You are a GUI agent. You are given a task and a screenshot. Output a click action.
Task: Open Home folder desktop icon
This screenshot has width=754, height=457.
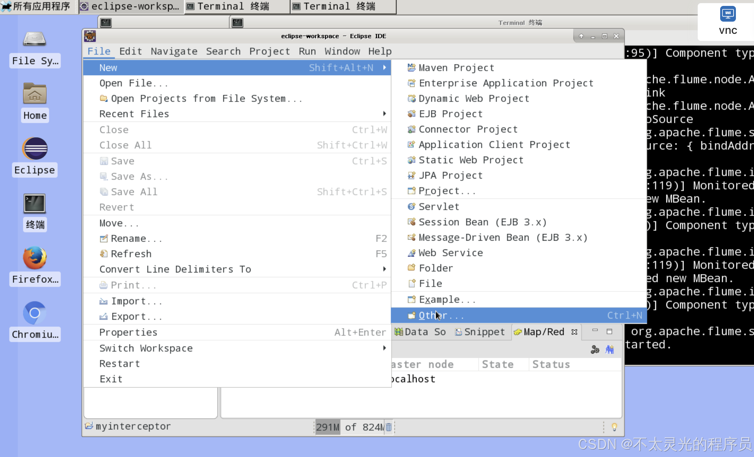35,102
